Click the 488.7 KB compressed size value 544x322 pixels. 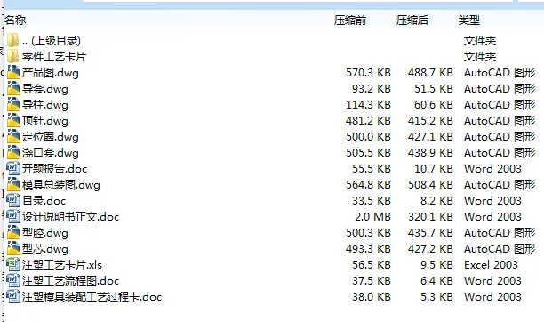[430, 73]
